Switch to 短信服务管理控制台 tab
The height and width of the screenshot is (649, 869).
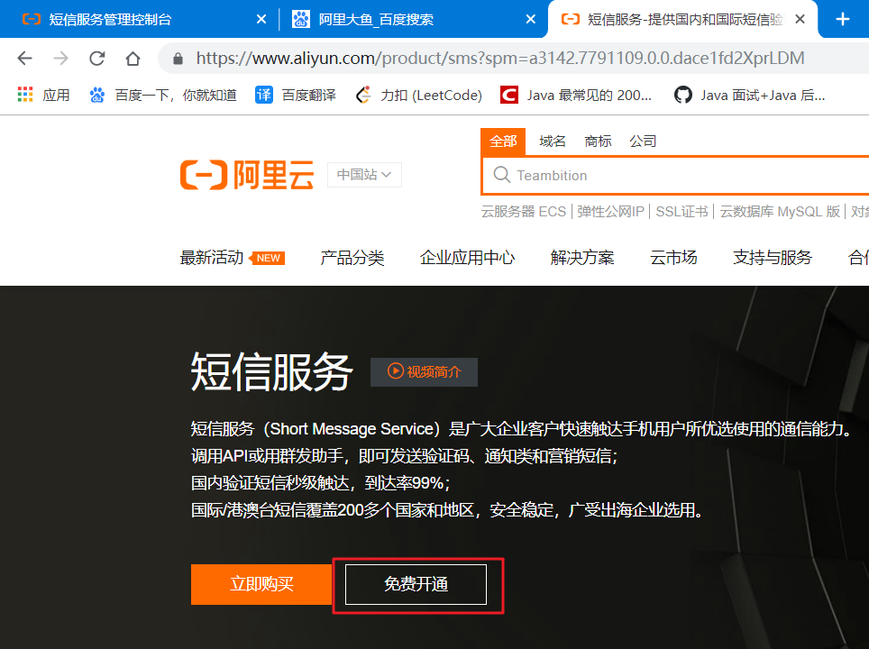tap(110, 20)
